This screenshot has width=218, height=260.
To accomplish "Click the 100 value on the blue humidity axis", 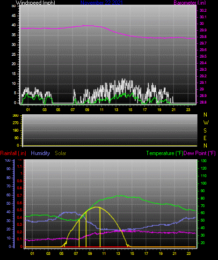I will 7,161.
